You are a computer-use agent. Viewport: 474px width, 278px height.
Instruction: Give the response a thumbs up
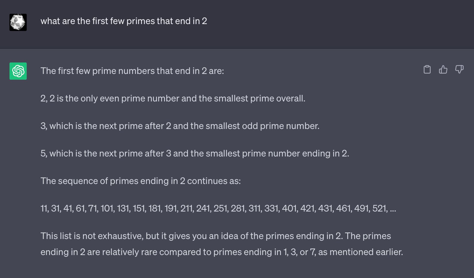coord(443,70)
